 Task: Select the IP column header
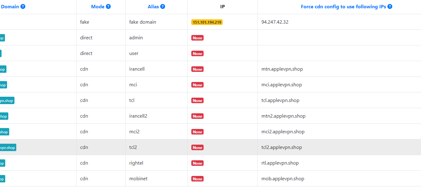(223, 6)
